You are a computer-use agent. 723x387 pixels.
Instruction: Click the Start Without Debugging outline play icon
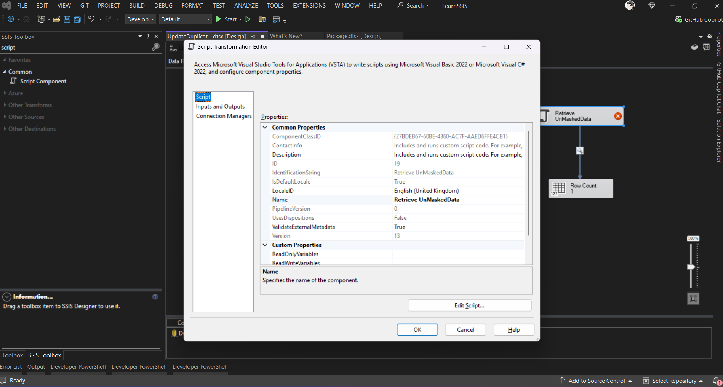[248, 19]
